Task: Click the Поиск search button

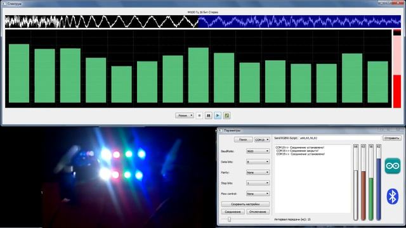Action: tap(243, 139)
